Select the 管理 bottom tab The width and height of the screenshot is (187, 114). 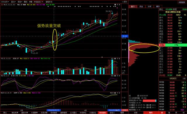122,113
